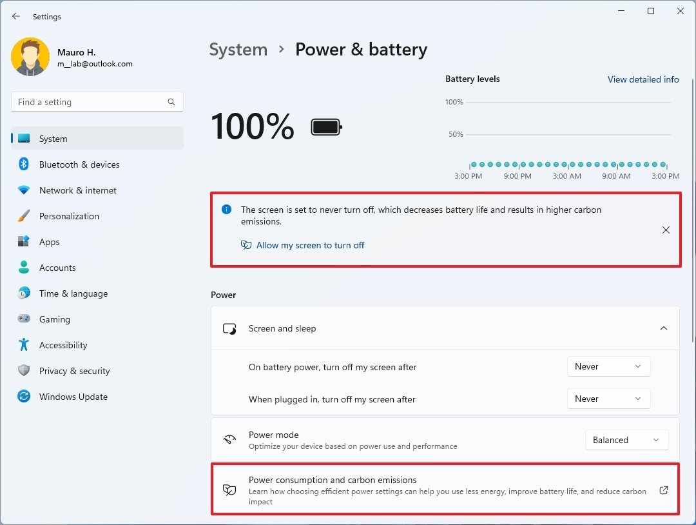Select Privacy & security in sidebar
This screenshot has width=696, height=525.
[74, 371]
